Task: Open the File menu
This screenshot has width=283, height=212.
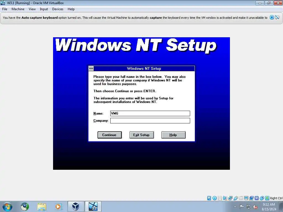Action: (5, 9)
